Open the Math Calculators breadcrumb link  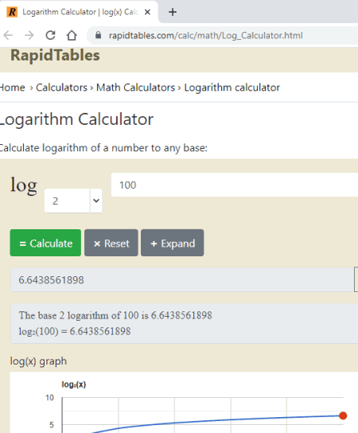(x=135, y=88)
